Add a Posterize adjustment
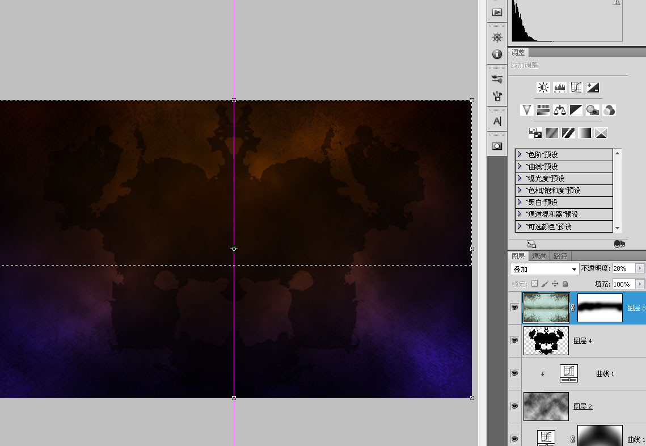 (552, 133)
